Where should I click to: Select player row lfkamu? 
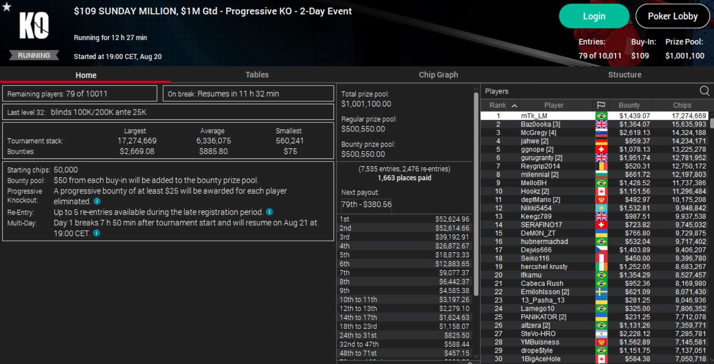(595, 275)
